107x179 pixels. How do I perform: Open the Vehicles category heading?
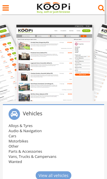[x=33, y=113]
